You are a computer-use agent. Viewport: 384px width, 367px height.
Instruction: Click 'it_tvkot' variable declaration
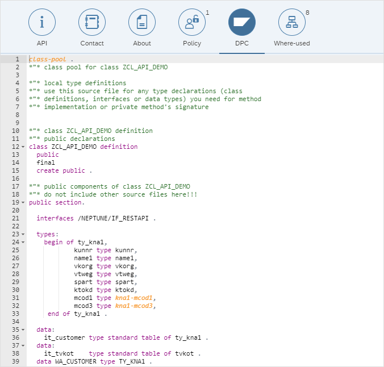pyautogui.click(x=59, y=353)
